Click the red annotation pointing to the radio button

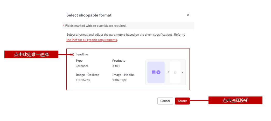(31, 54)
